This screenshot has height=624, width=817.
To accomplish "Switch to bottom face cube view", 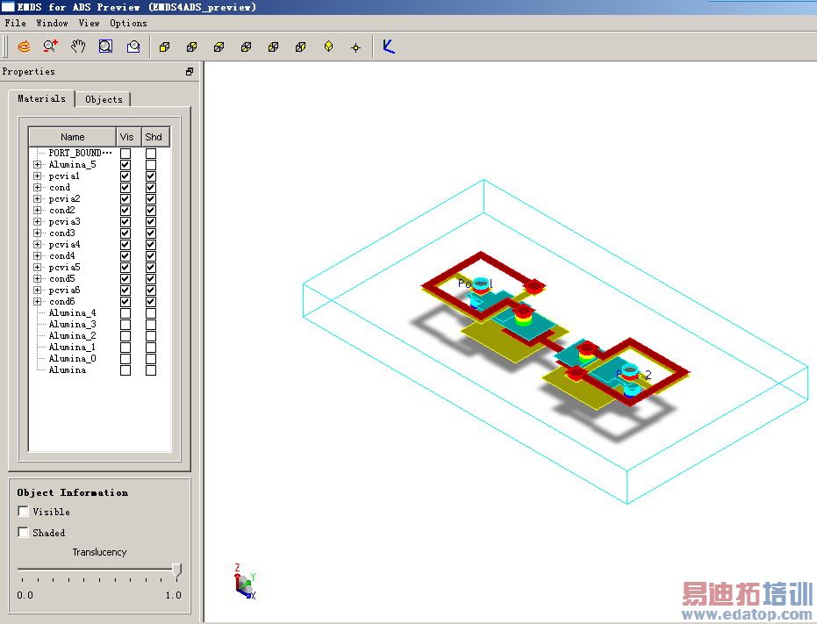I will (x=247, y=47).
